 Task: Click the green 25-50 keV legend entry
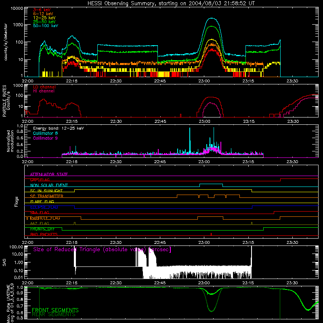44,22
